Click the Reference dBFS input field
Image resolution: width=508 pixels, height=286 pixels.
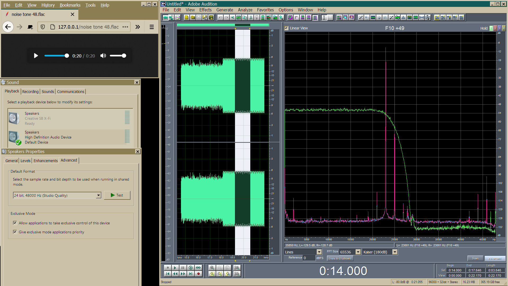309,258
